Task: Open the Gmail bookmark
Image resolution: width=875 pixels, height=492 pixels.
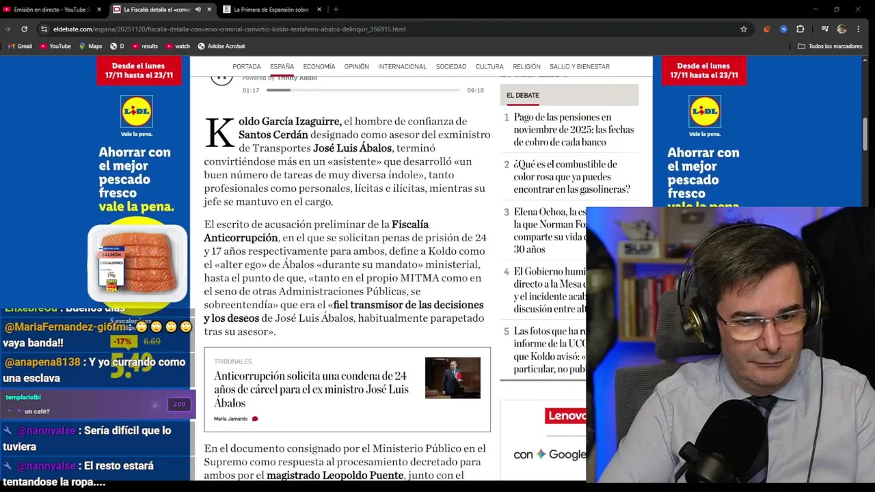Action: [20, 46]
